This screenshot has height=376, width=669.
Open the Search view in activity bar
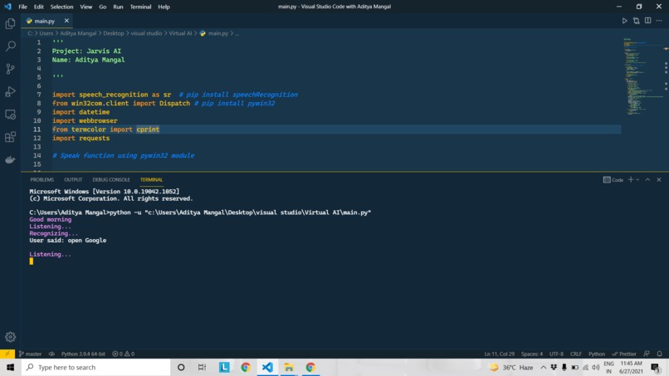pos(10,46)
